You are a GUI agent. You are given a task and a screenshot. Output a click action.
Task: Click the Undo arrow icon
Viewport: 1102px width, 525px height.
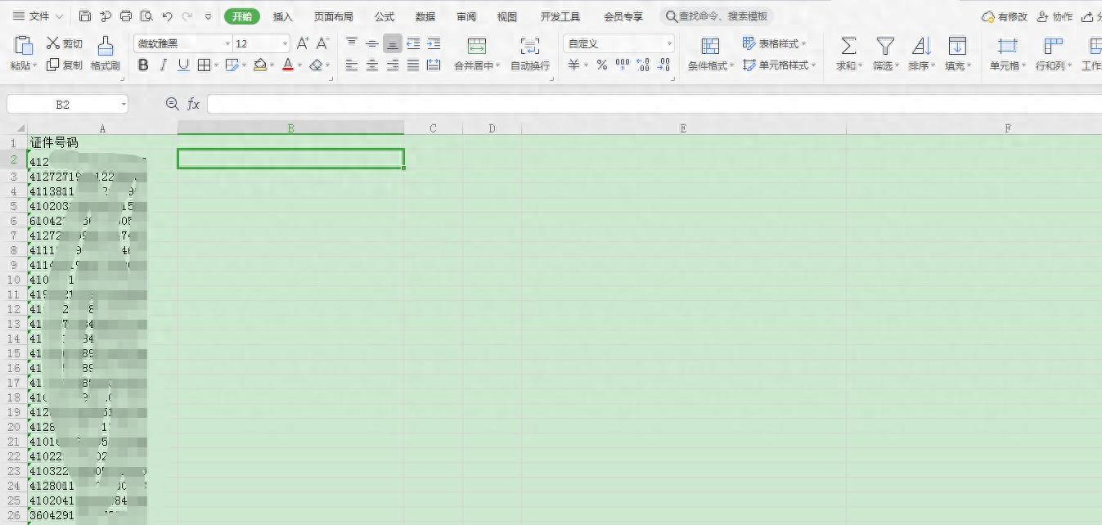pos(167,16)
